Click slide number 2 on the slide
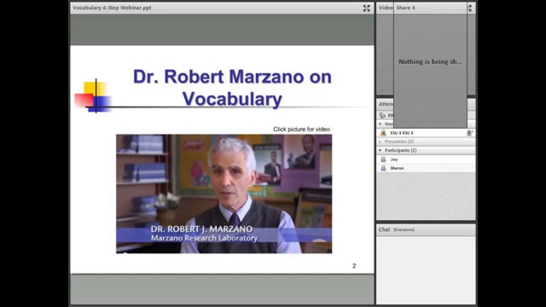Viewport: 546px width, 307px height. [354, 266]
